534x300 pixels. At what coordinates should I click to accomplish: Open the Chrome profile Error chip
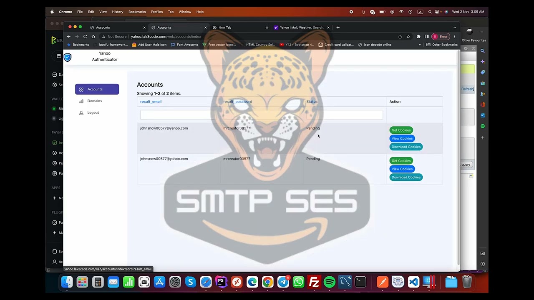point(440,36)
